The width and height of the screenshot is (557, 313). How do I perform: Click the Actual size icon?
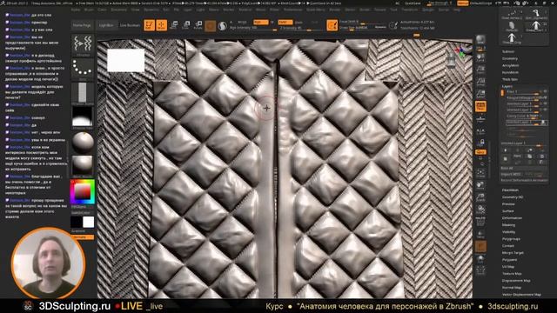point(480,82)
